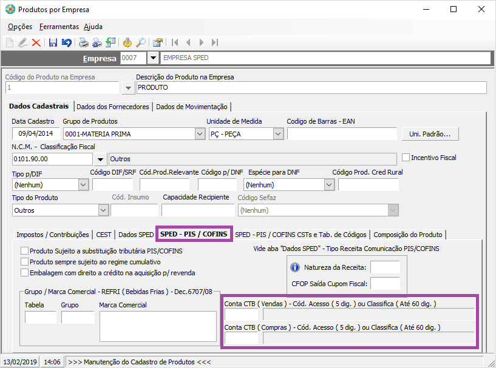Open search with the magnifying glass icon

140,42
